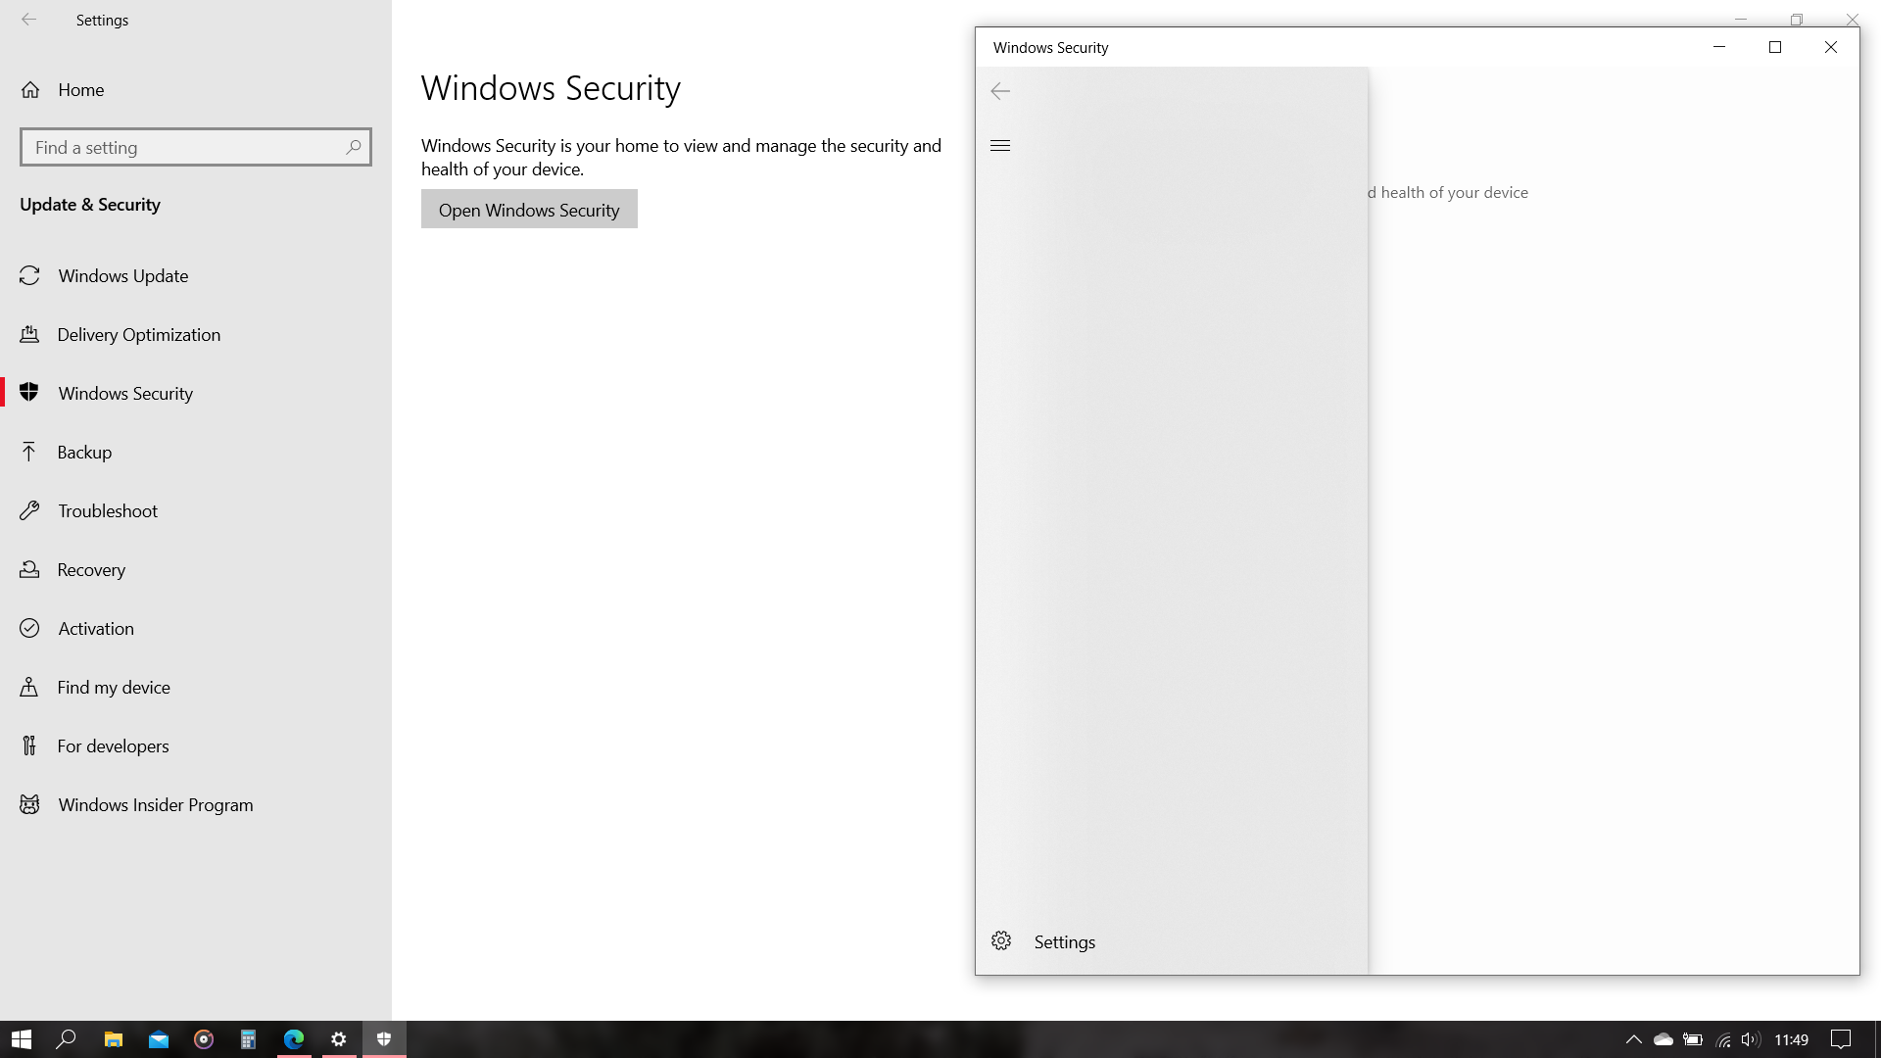Click the Wi-Fi network tray icon

coord(1723,1039)
